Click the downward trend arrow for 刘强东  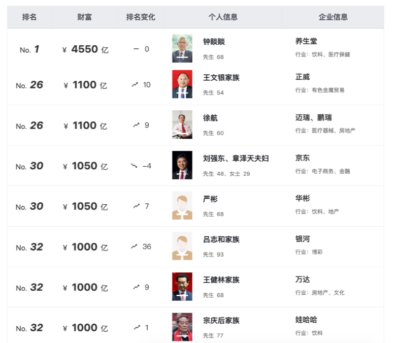(134, 166)
